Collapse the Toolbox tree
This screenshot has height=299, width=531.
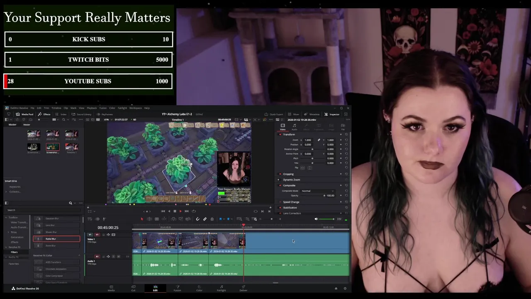click(6, 217)
